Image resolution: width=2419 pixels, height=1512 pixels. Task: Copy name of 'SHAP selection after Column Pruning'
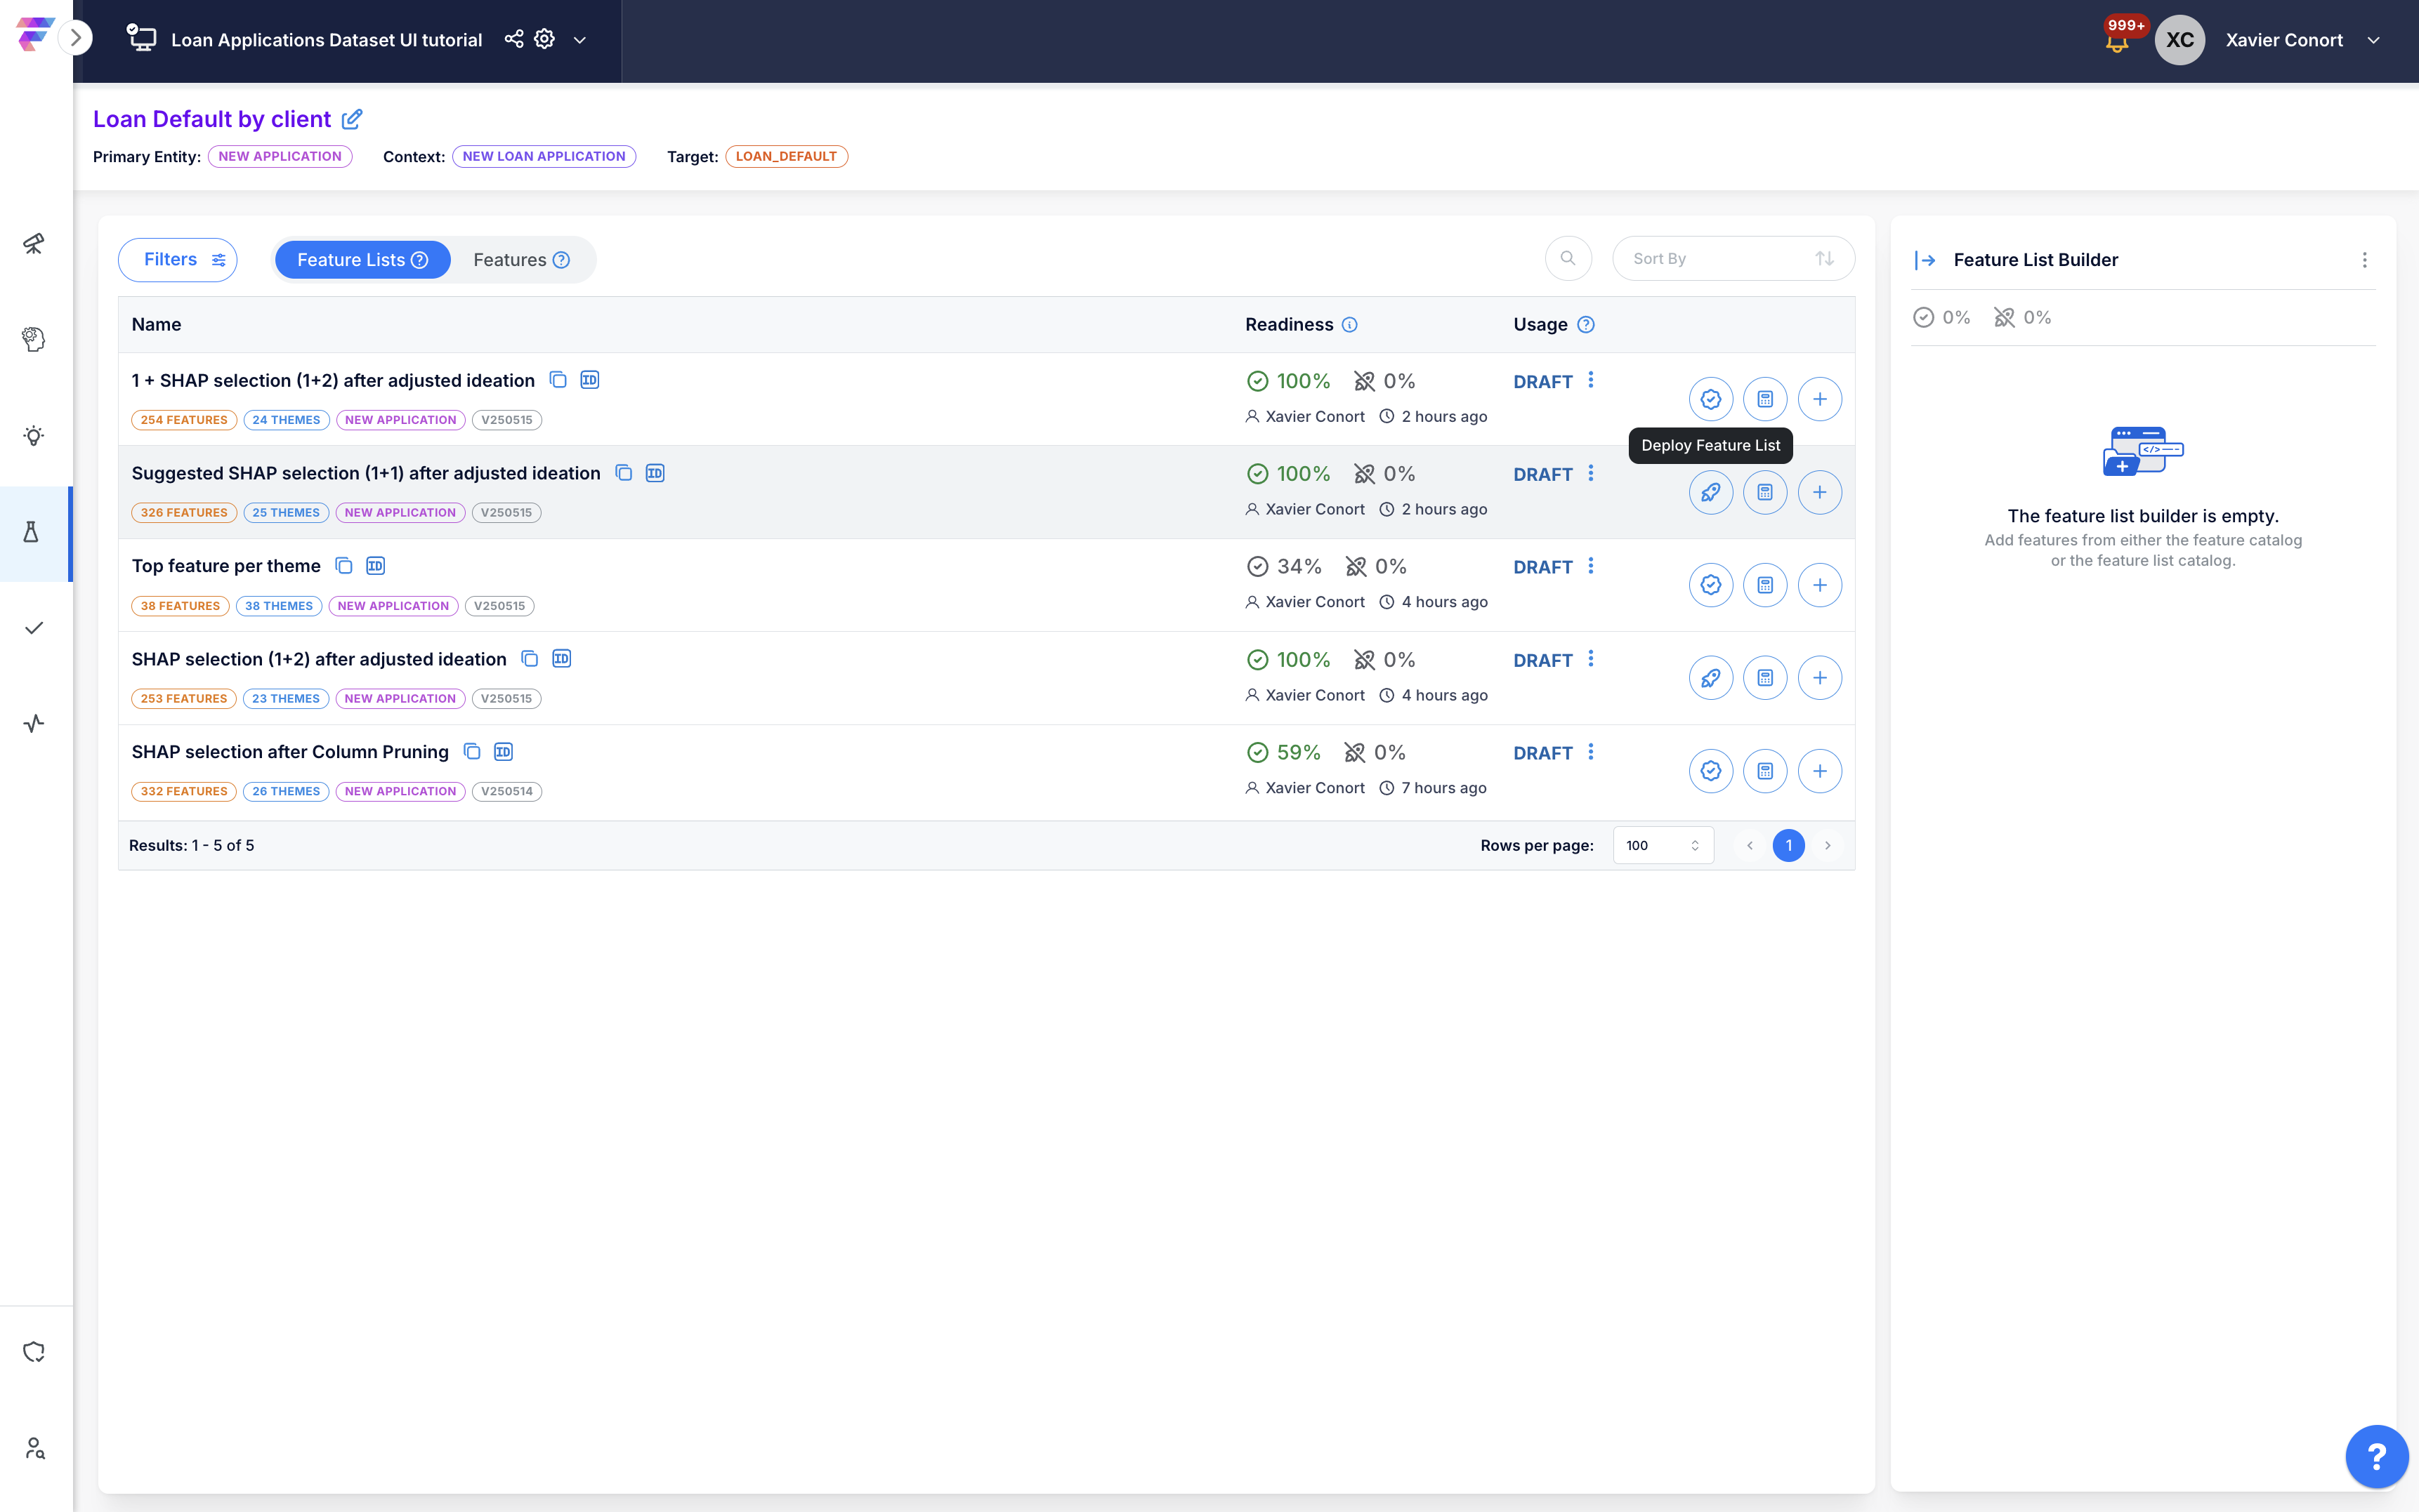[x=472, y=752]
